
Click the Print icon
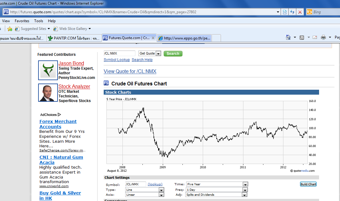click(x=323, y=37)
